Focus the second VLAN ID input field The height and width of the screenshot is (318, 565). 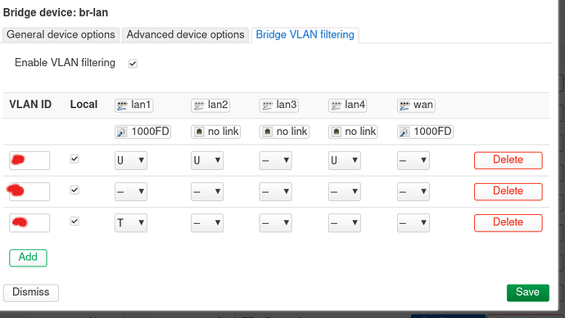[x=29, y=192]
